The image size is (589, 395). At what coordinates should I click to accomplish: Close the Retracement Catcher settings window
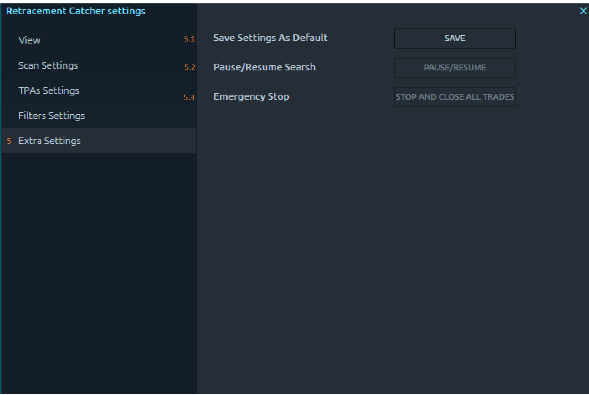pyautogui.click(x=583, y=11)
